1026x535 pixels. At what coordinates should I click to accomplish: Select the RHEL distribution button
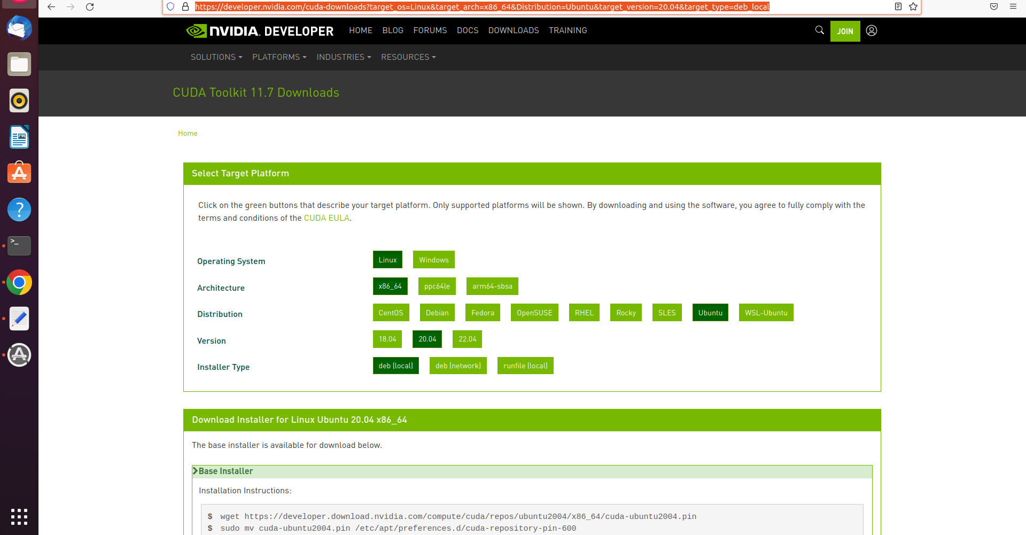tap(584, 313)
